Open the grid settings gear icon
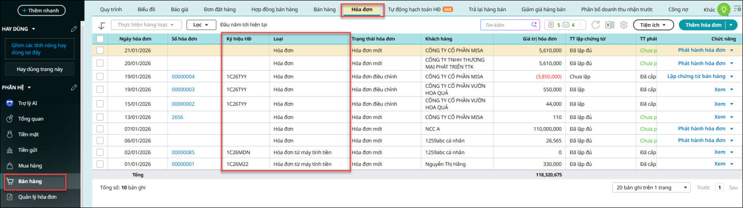This screenshot has width=743, height=208. point(624,25)
